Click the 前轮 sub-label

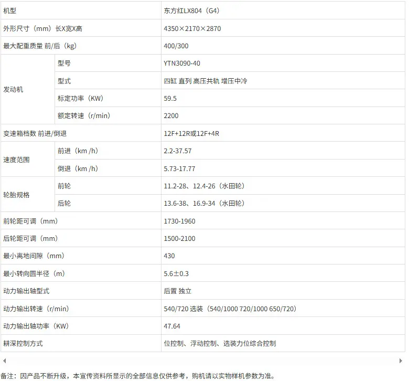tap(64, 186)
